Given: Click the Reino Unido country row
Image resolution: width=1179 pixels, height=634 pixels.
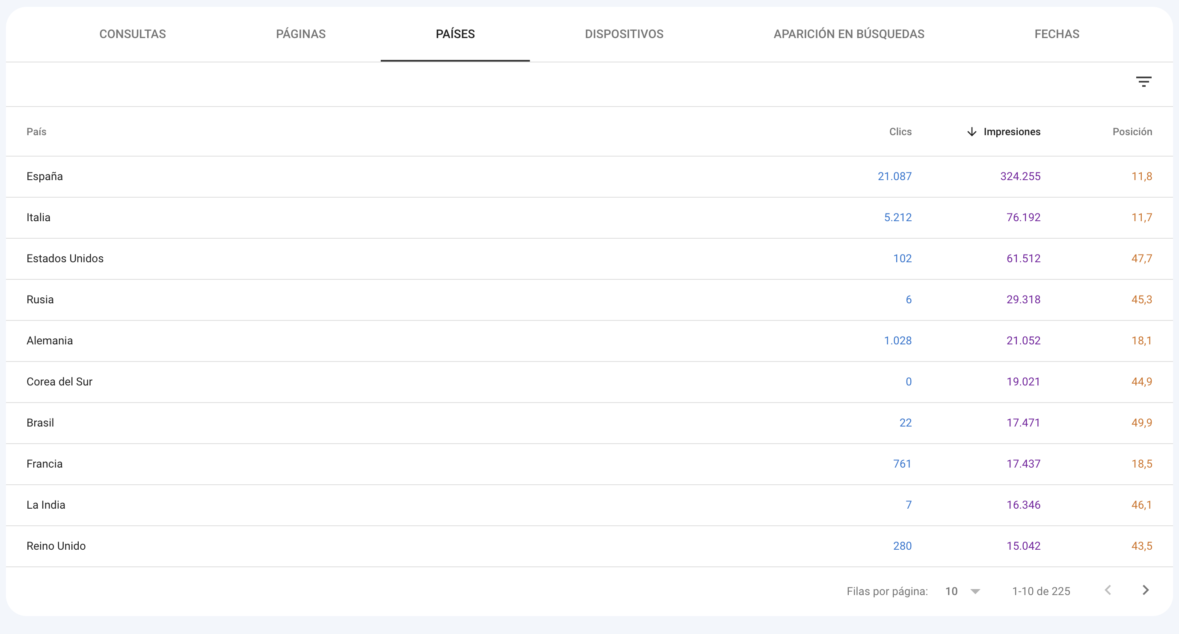Looking at the screenshot, I should point(589,546).
